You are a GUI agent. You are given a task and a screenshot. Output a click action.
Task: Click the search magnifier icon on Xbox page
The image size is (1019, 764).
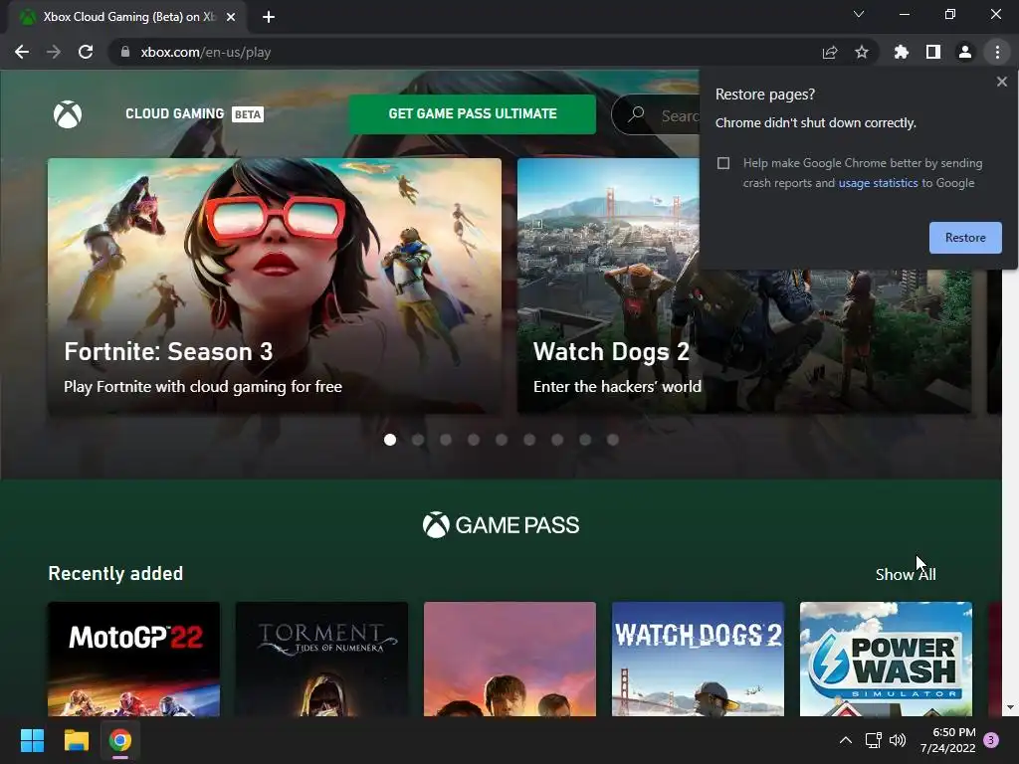637,114
